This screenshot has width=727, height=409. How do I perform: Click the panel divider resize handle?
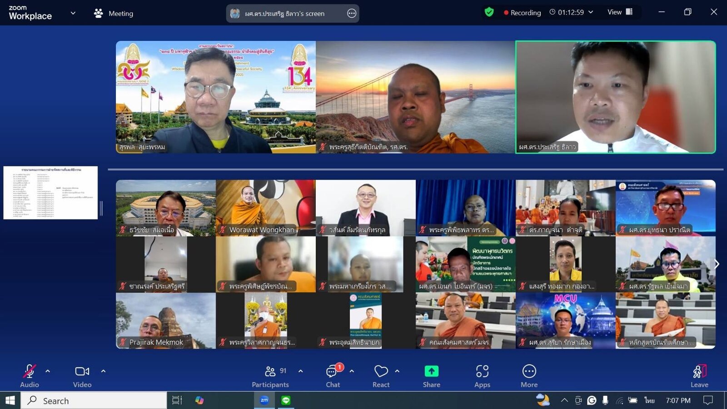tap(101, 209)
